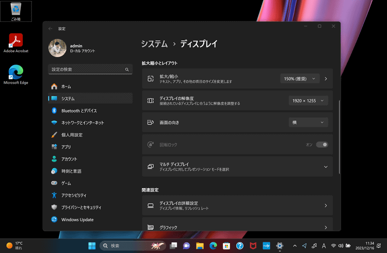Expand the マルチ ディスプレイ section
This screenshot has width=387, height=253.
(326, 167)
